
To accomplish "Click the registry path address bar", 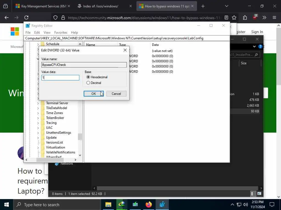I will coord(127,38).
